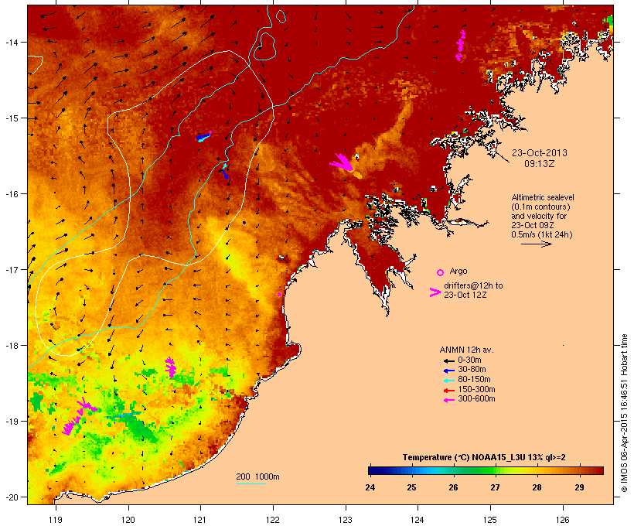
Task: Click the magenta Argo circle legend symbol
Action: 441,272
